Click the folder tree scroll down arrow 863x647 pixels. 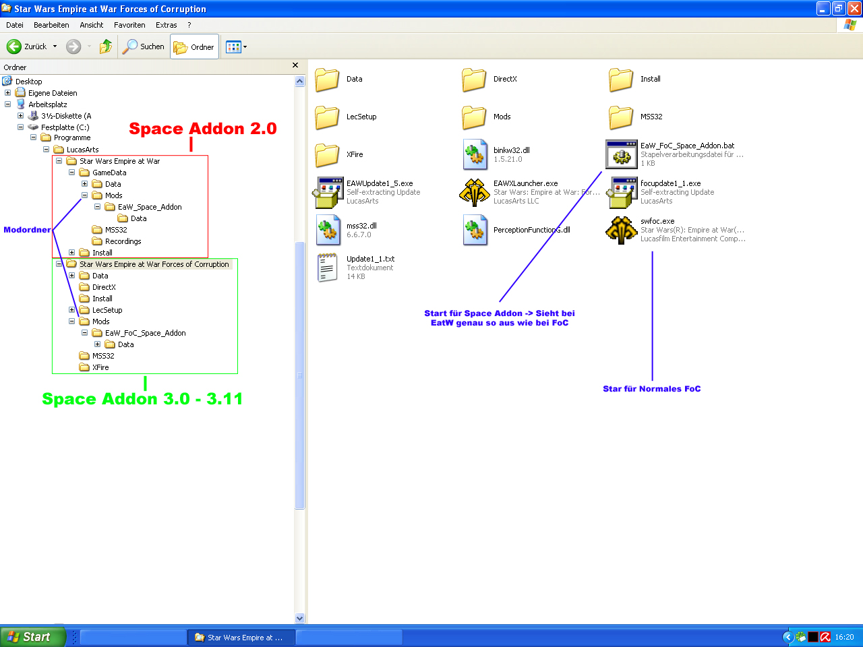[300, 618]
